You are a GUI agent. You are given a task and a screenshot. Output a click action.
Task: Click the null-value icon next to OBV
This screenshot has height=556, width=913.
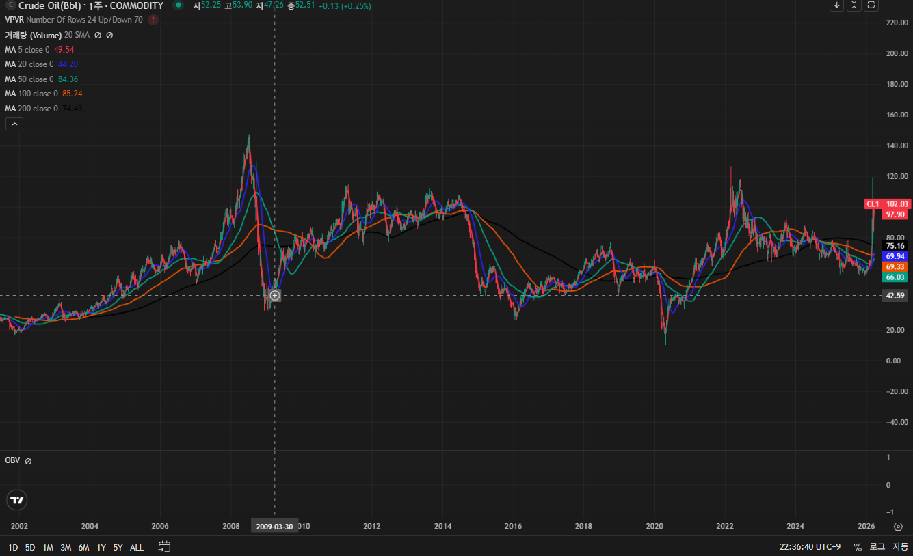click(28, 461)
